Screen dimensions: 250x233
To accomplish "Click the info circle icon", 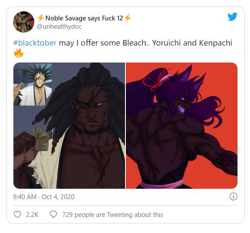I will [x=233, y=196].
